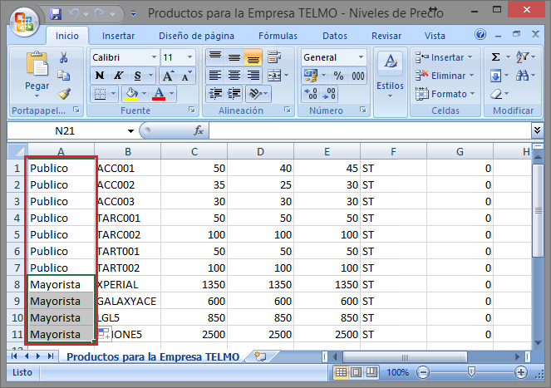
Task: Merge and center cells
Action: point(274,76)
